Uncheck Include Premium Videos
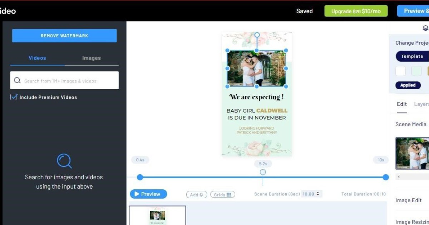 click(14, 97)
